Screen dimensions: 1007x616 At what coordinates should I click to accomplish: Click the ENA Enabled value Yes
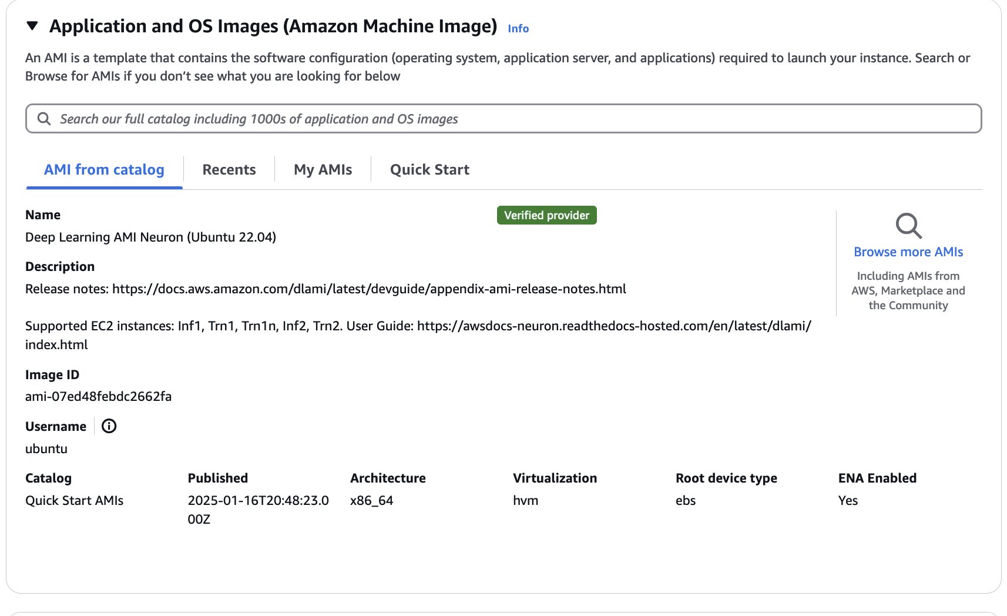coord(848,501)
